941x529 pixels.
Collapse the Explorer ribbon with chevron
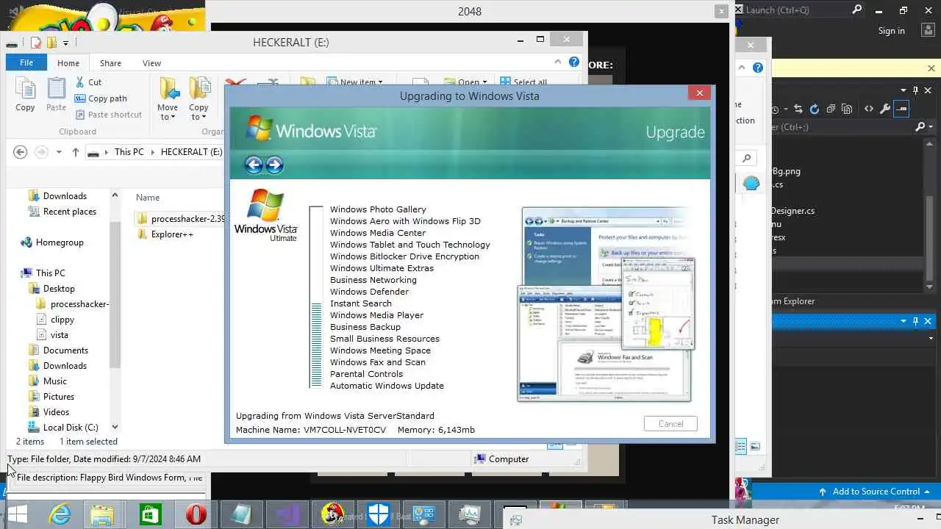point(558,62)
